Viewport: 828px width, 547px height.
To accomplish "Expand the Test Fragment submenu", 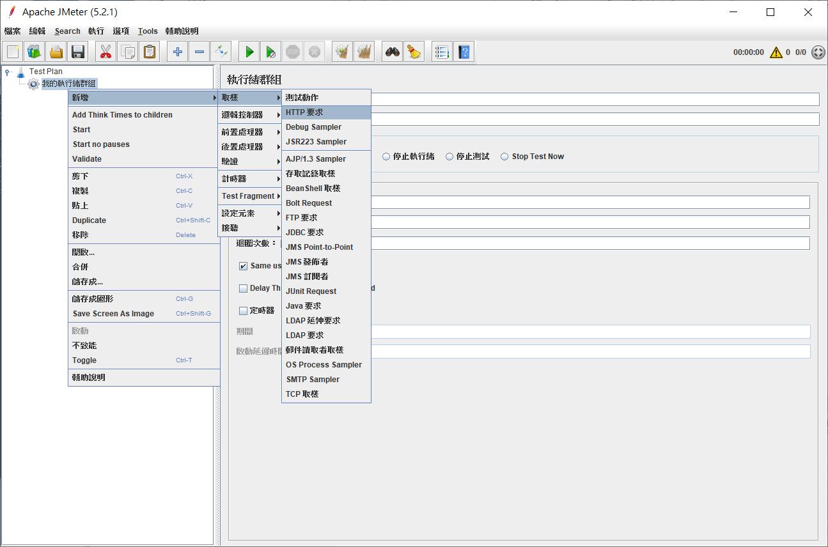I will pos(250,196).
